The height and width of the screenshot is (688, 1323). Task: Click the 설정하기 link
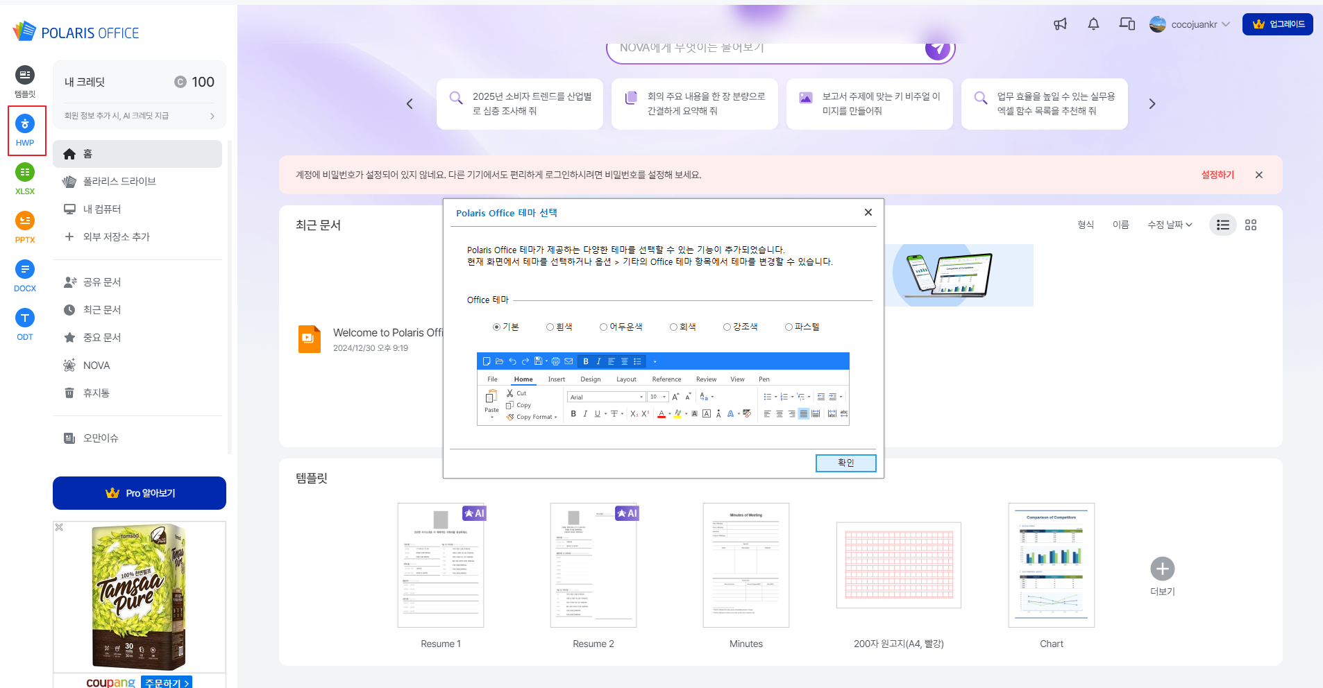tap(1217, 175)
